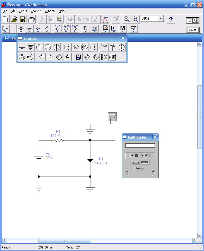Close the Multimeter window
Viewport: 204px width, 251px height.
[155, 137]
